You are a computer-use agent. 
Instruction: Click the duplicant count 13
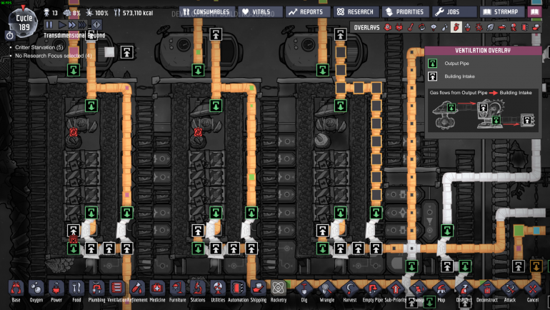point(51,13)
